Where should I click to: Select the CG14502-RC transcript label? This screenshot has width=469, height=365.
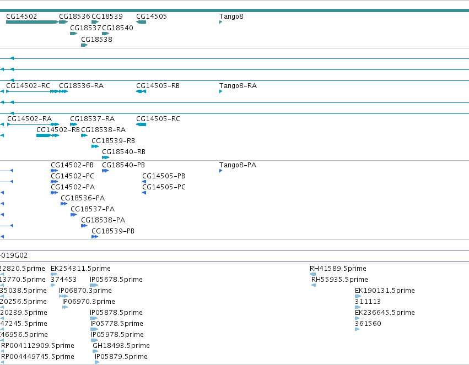[28, 86]
